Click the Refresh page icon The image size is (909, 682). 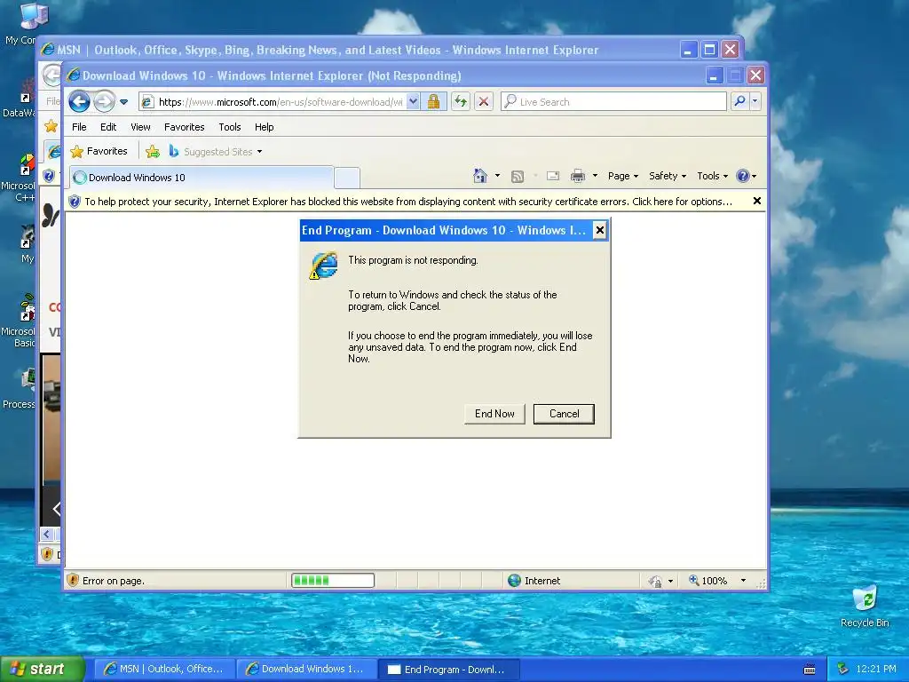click(x=461, y=102)
